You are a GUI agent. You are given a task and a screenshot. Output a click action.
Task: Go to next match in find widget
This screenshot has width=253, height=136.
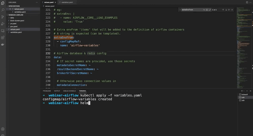(x=226, y=10)
